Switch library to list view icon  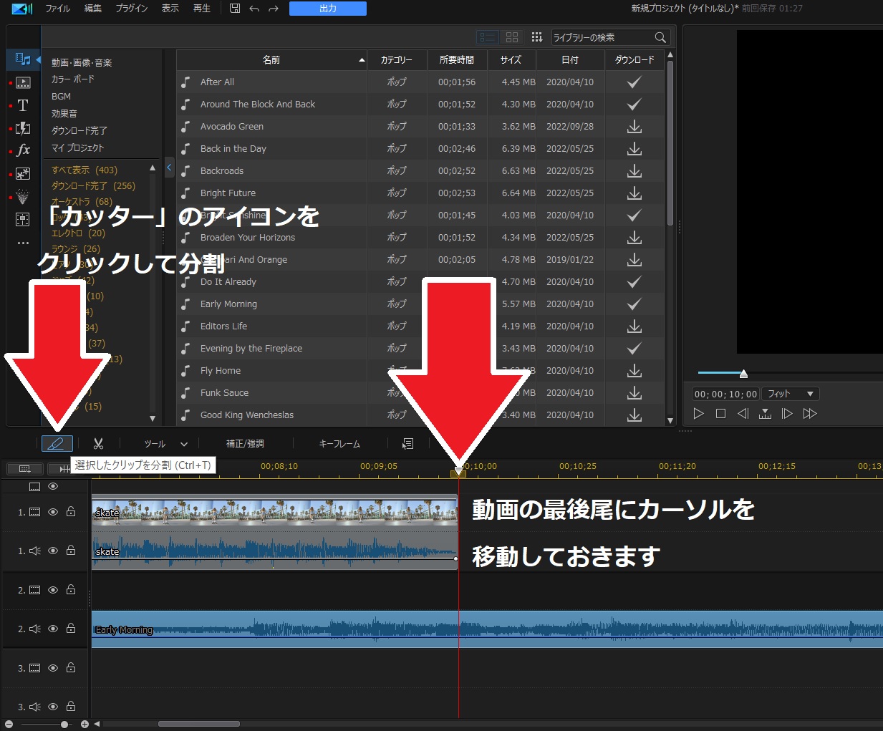click(x=488, y=37)
